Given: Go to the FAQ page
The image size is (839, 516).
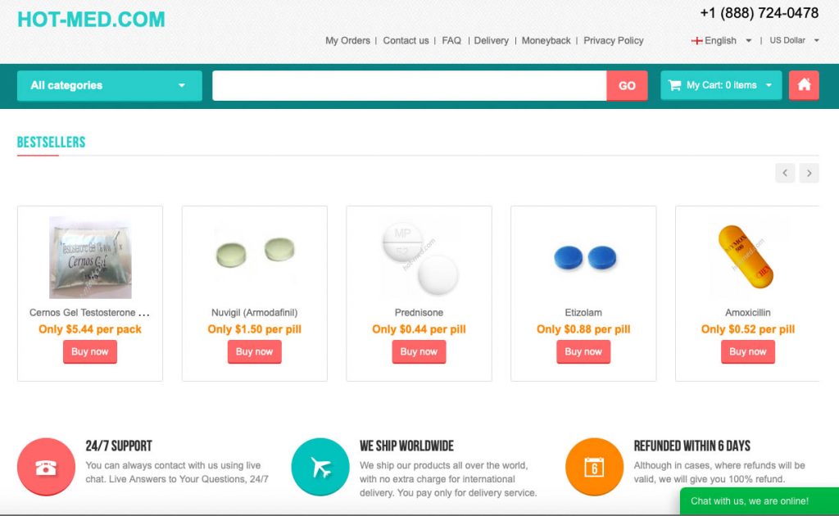Looking at the screenshot, I should [451, 41].
